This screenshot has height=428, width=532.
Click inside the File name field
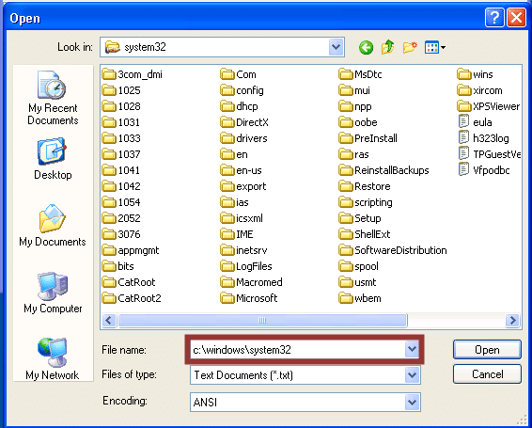pos(298,349)
